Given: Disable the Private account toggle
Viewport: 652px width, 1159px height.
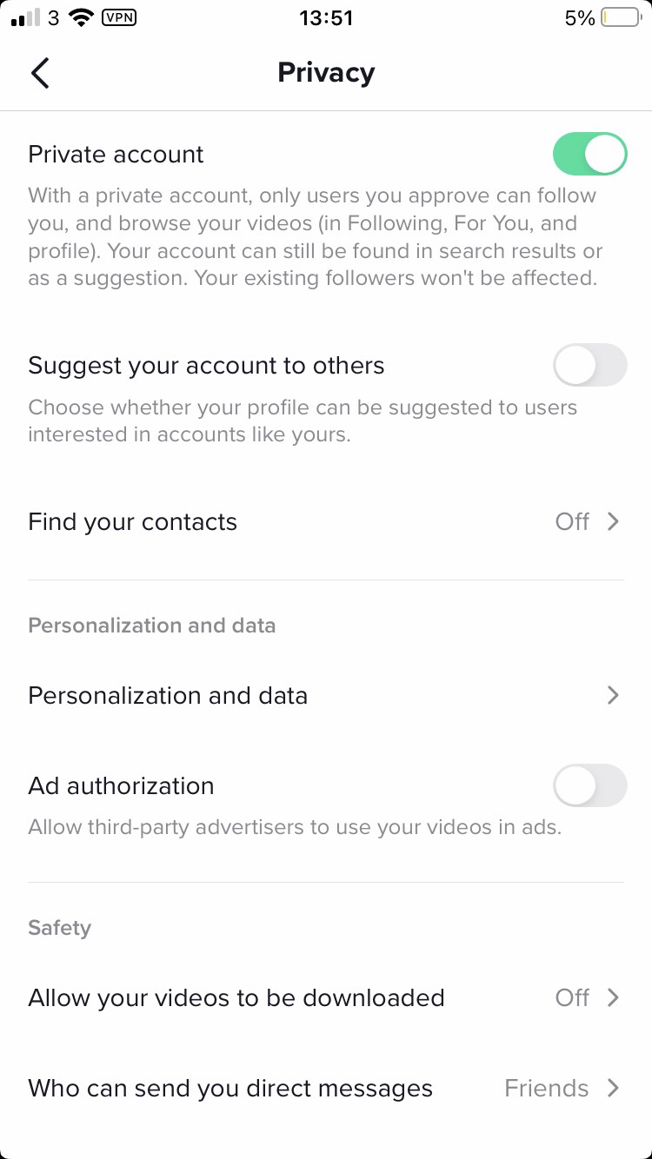Looking at the screenshot, I should click(x=589, y=155).
